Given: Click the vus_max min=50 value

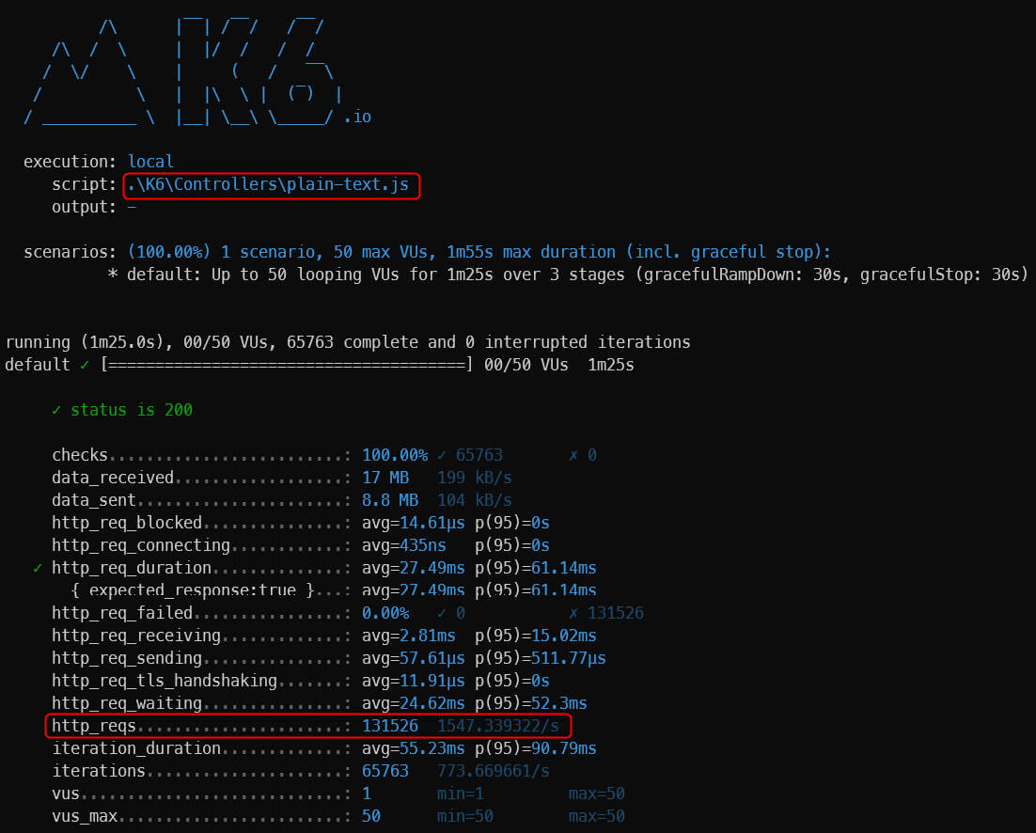Looking at the screenshot, I should pyautogui.click(x=465, y=816).
